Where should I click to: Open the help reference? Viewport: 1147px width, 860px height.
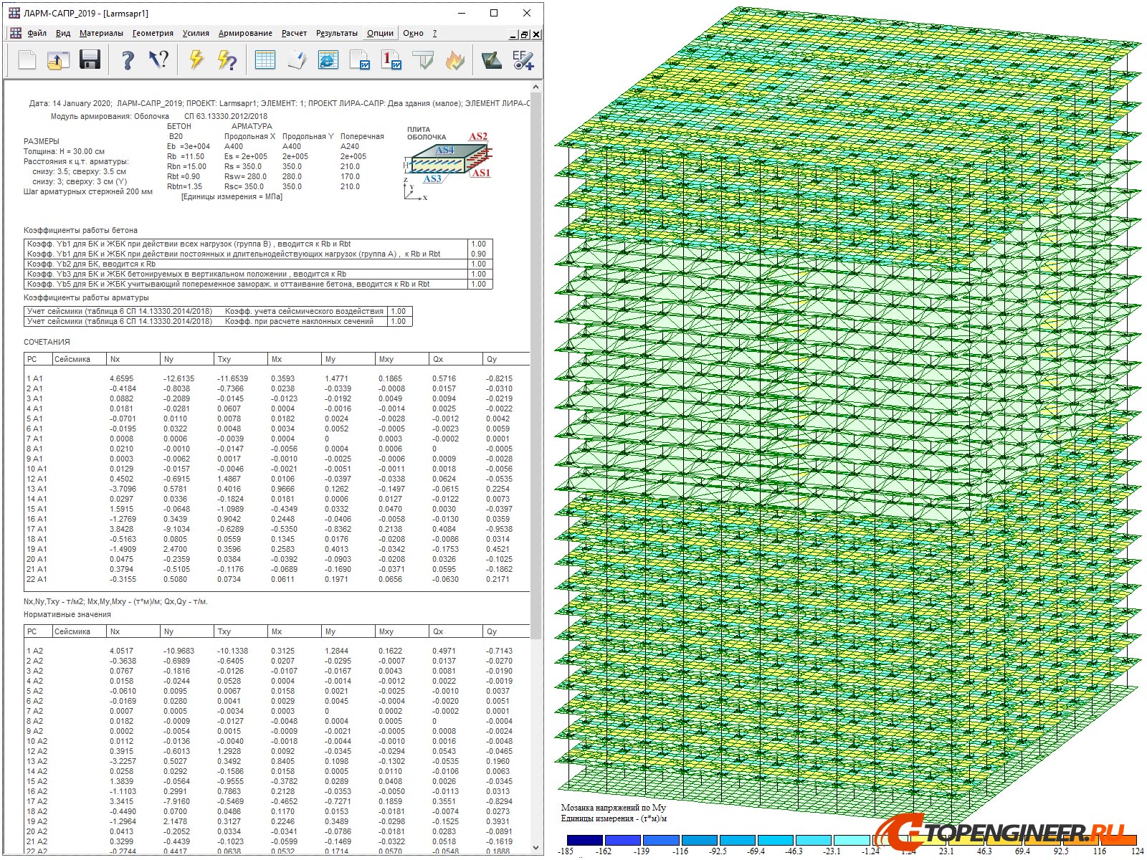128,60
